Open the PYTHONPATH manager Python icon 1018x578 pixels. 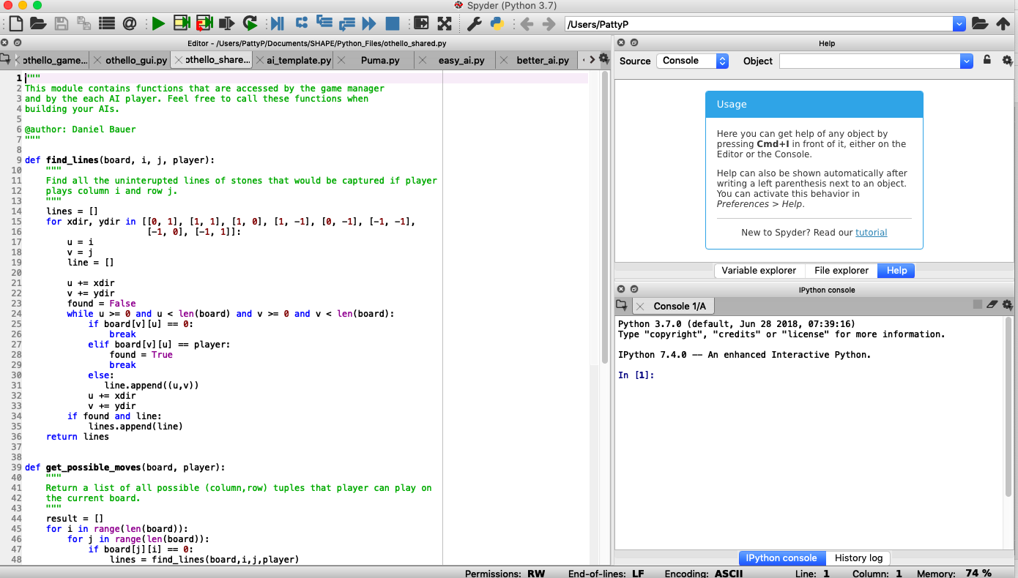(x=497, y=23)
